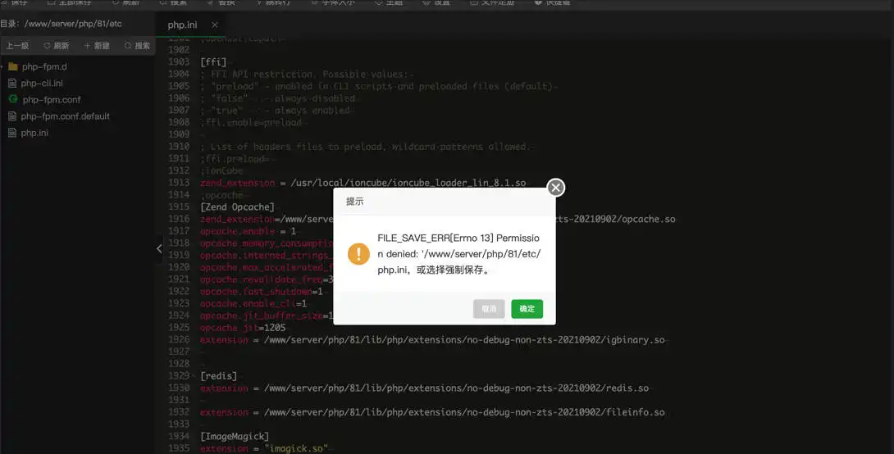This screenshot has width=894, height=454.
Task: Place cursor on the [redis] section line
Action: pos(218,376)
